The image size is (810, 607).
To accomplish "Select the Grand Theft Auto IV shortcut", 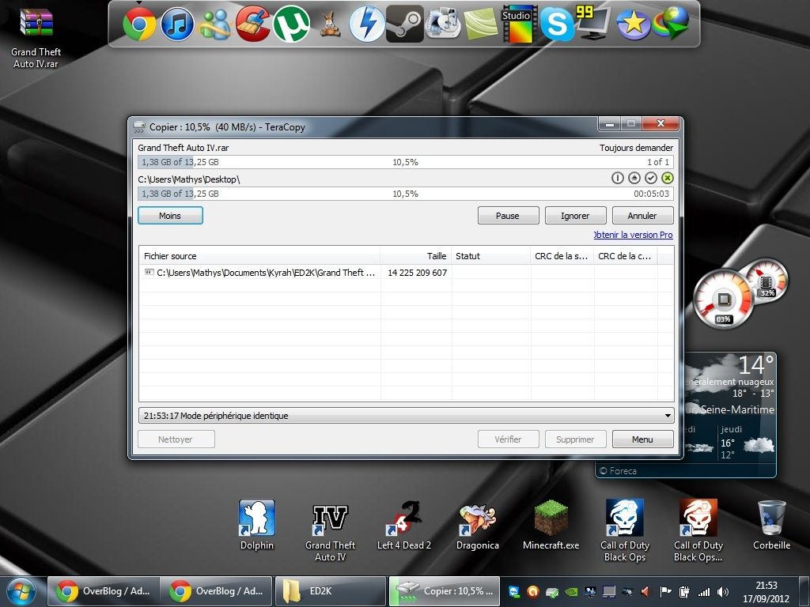I will (330, 532).
